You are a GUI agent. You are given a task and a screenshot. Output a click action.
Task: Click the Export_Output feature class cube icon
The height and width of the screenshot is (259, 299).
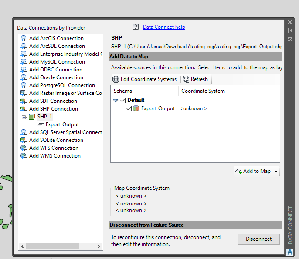pyautogui.click(x=136, y=108)
